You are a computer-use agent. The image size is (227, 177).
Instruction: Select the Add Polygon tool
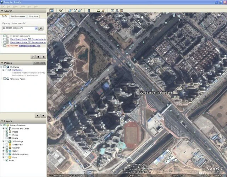(x=70, y=10)
